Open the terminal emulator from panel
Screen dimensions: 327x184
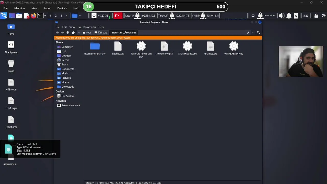pos(40,16)
